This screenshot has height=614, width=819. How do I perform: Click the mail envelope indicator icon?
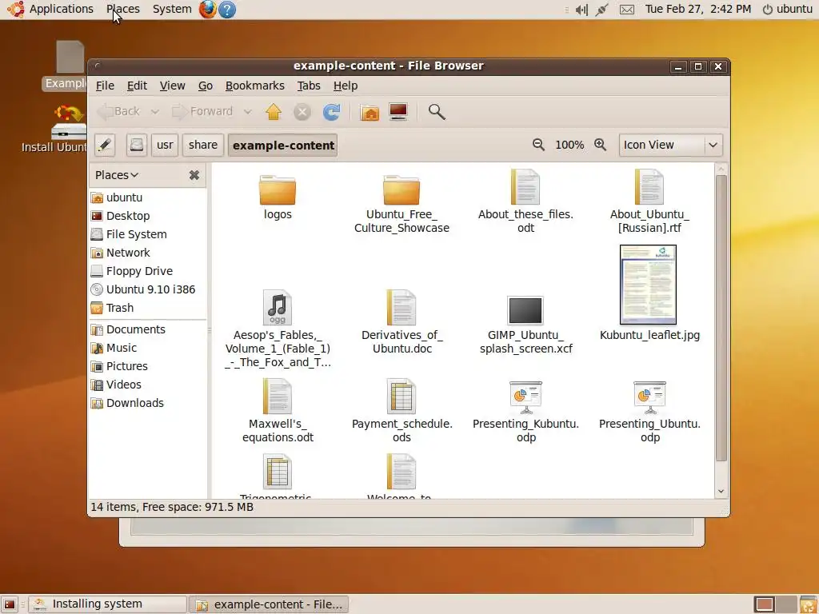point(627,10)
